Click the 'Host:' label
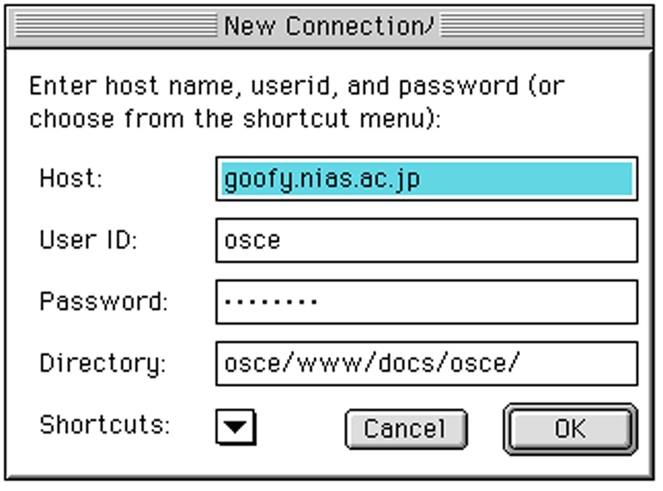This screenshot has width=663, height=491. click(x=71, y=178)
